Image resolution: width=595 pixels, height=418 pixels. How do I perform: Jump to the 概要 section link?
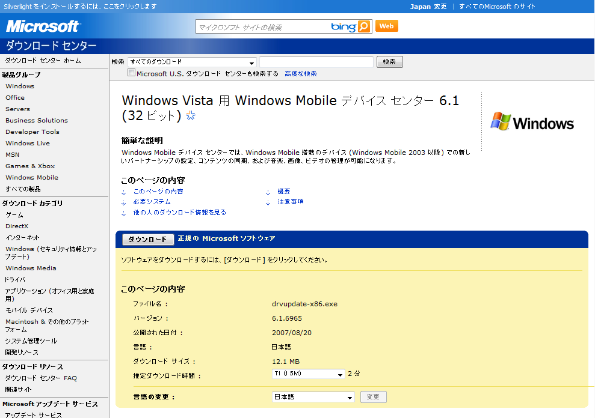click(283, 192)
